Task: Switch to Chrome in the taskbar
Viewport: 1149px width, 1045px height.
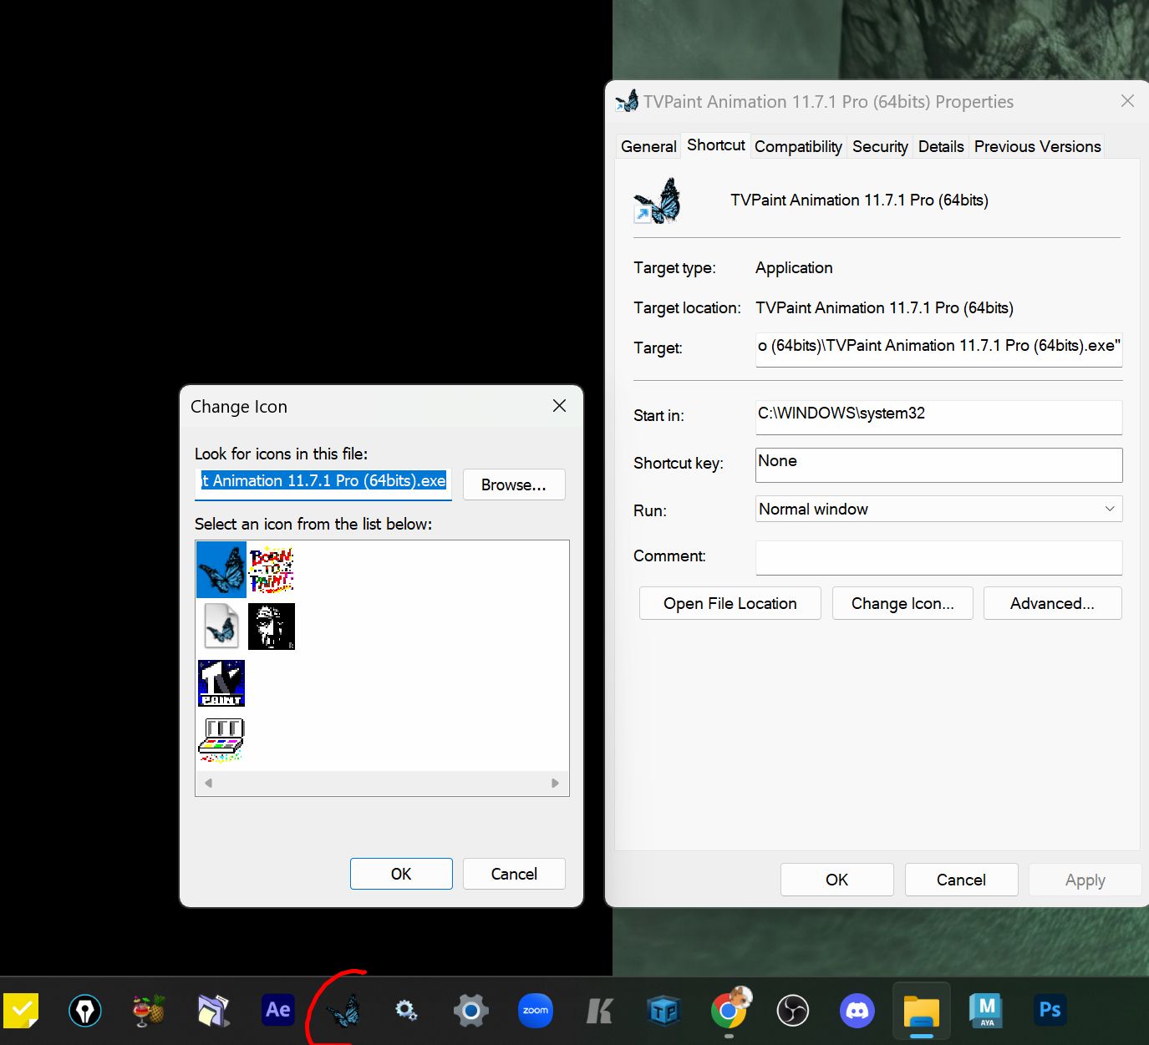Action: [730, 1009]
